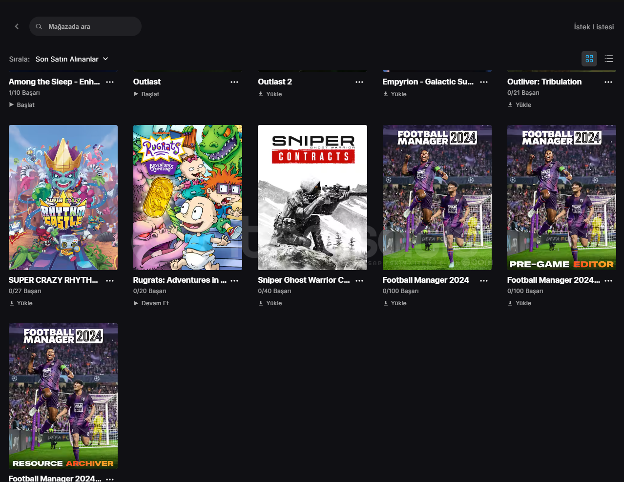Open the three-dot menu for Empyrion

click(484, 82)
